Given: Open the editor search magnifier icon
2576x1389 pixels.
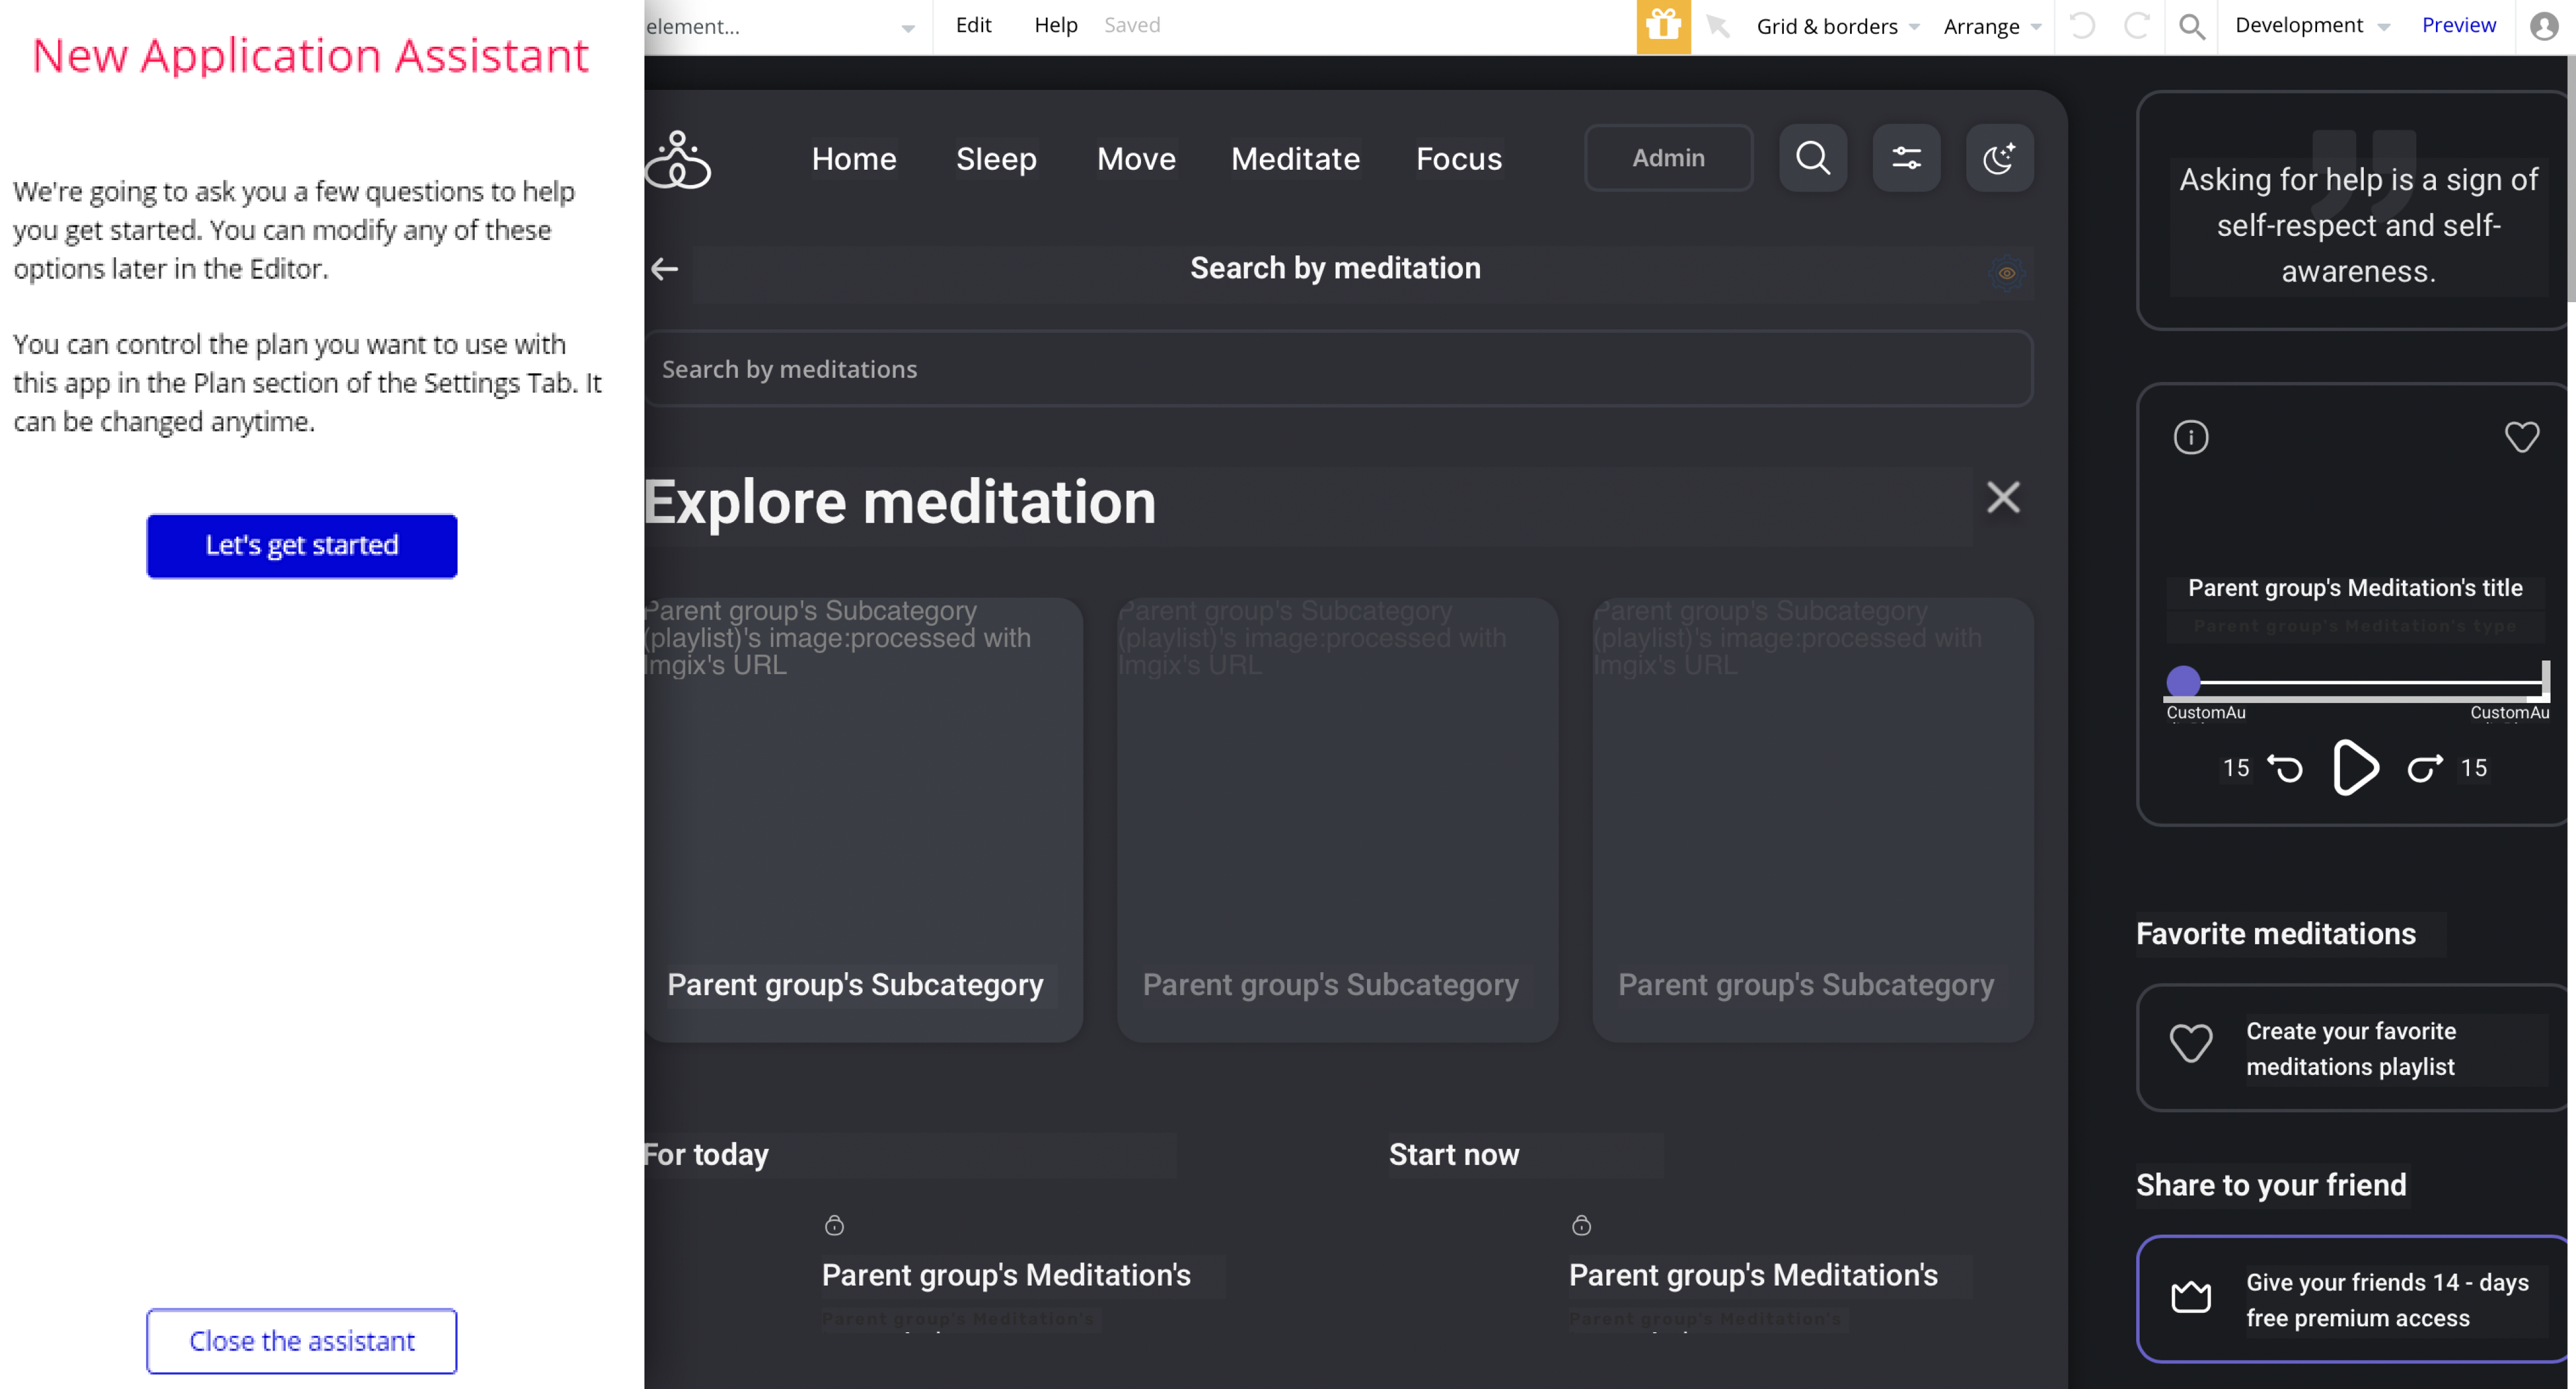Looking at the screenshot, I should point(2192,26).
